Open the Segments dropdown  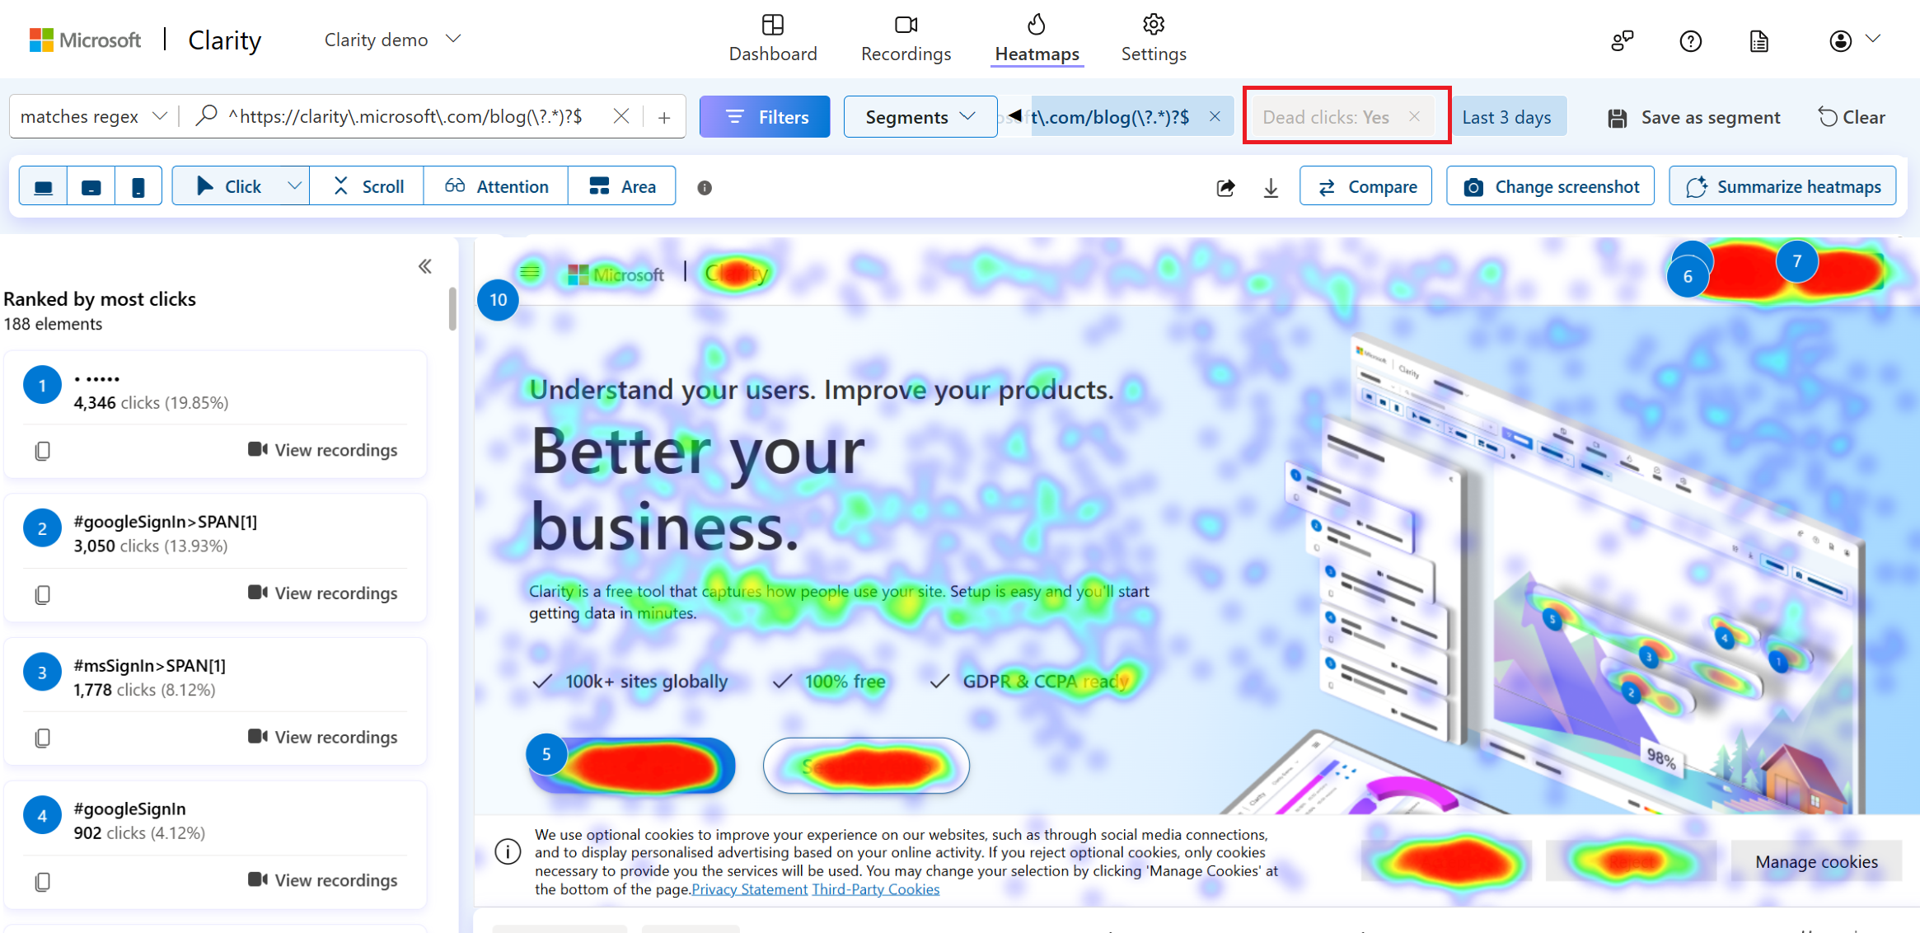pyautogui.click(x=920, y=116)
